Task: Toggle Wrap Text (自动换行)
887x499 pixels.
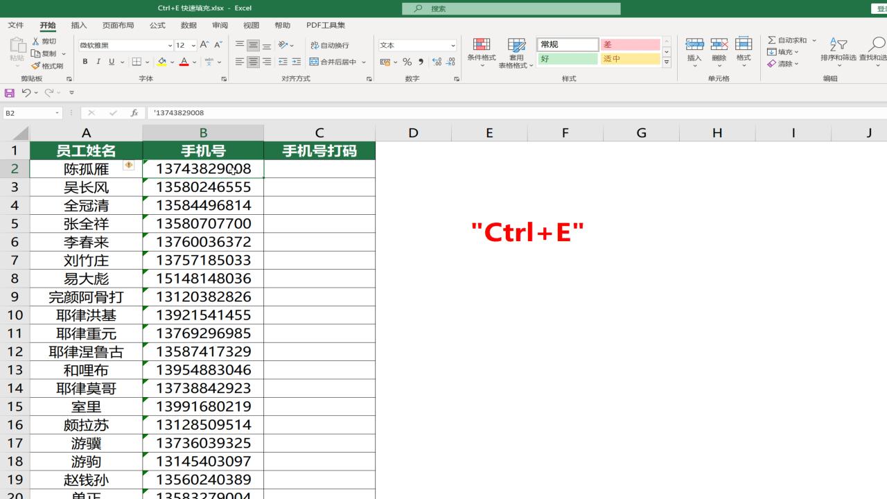Action: [x=330, y=45]
